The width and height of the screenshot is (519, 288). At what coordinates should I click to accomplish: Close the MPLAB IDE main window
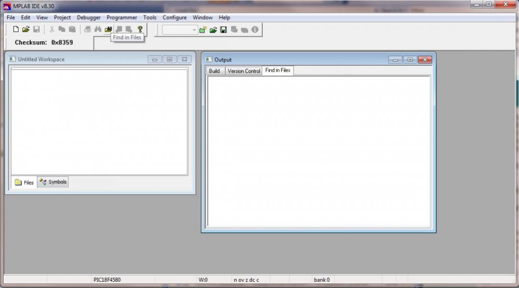(506, 4)
